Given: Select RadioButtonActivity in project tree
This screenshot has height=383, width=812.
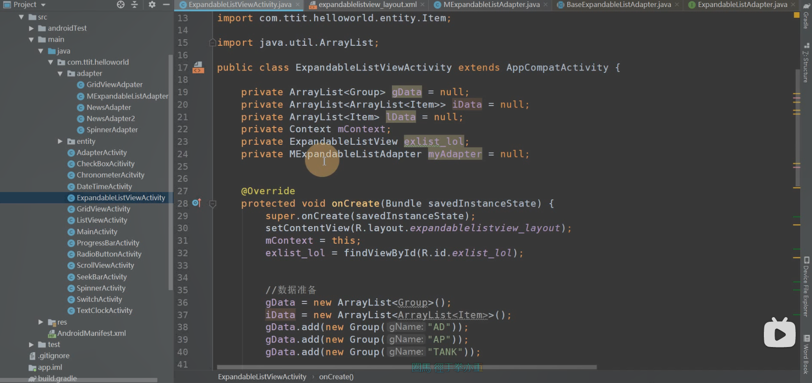Looking at the screenshot, I should [105, 254].
